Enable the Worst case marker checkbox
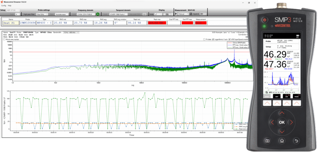The height and width of the screenshot is (152, 323). click(x=4, y=39)
